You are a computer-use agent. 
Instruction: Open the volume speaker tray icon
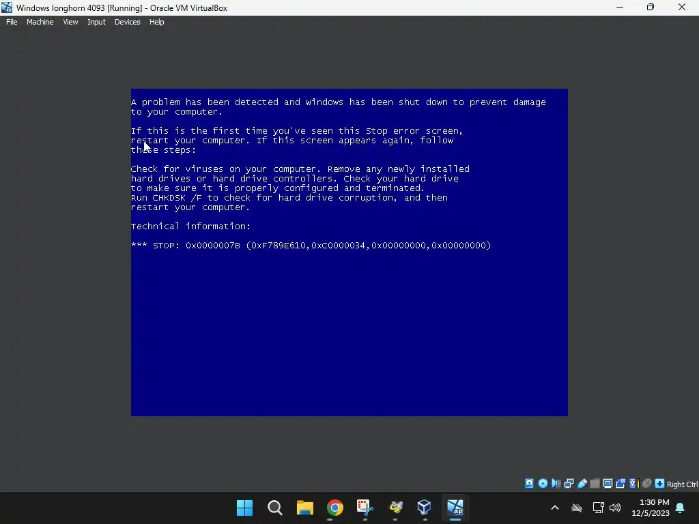615,508
